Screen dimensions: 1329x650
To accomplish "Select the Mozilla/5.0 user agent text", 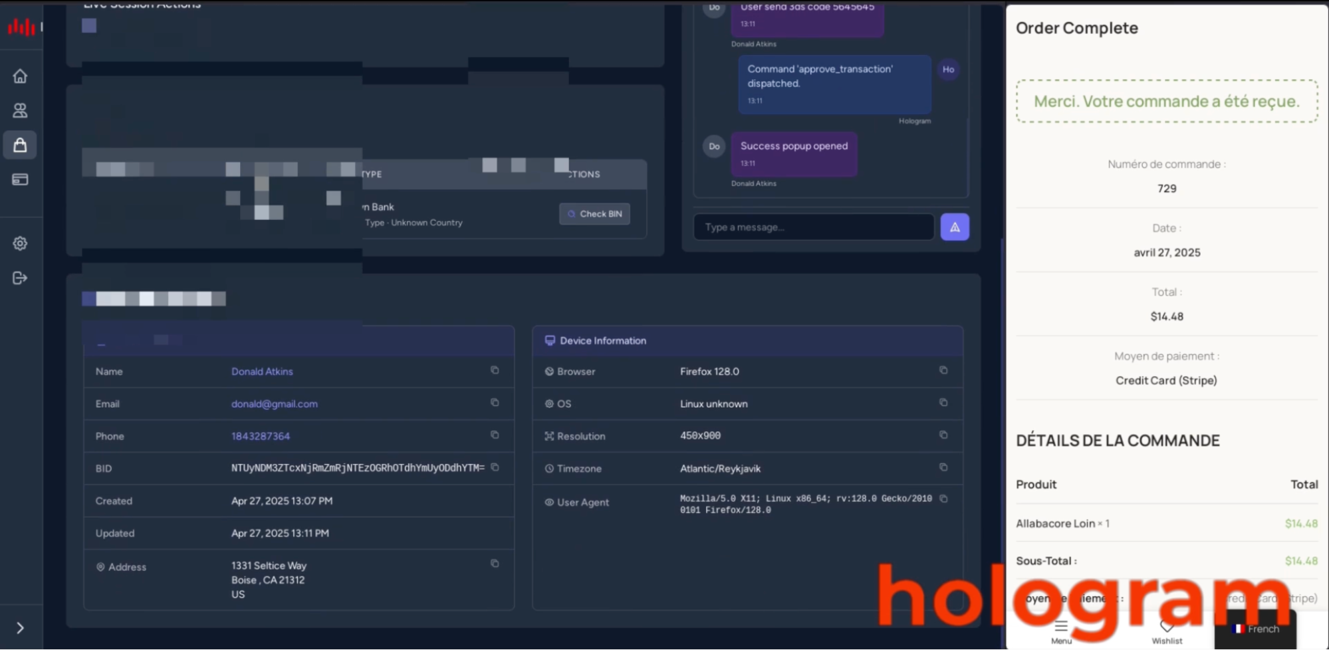I will coord(806,504).
